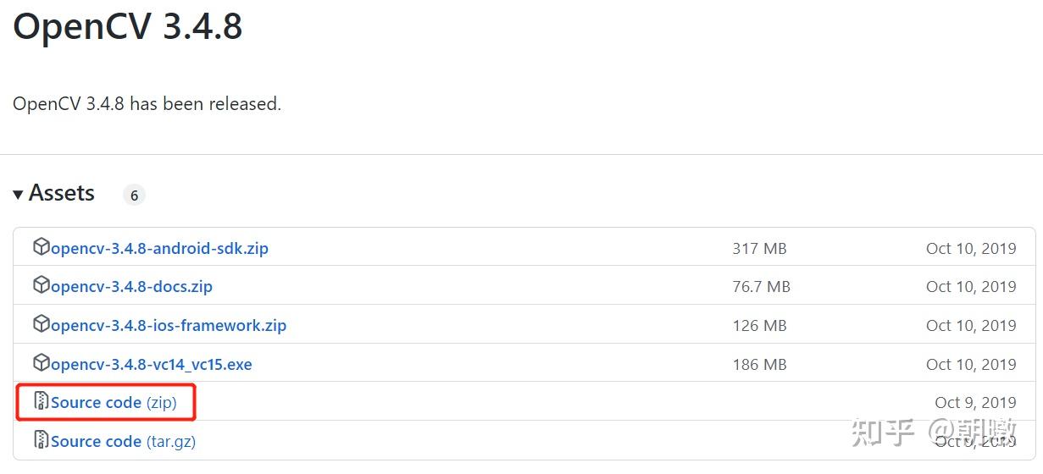1043x474 pixels.
Task: Click the package icon beside opencv-3.4.8-vc14_vc15.exe
Action: click(x=41, y=363)
